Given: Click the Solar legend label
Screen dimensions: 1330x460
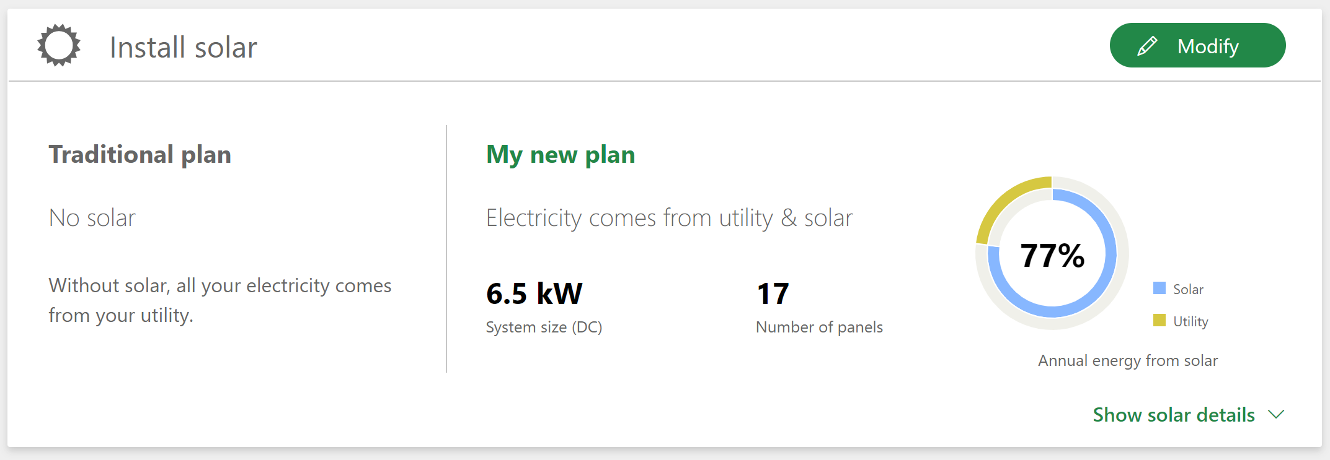Looking at the screenshot, I should 1188,289.
